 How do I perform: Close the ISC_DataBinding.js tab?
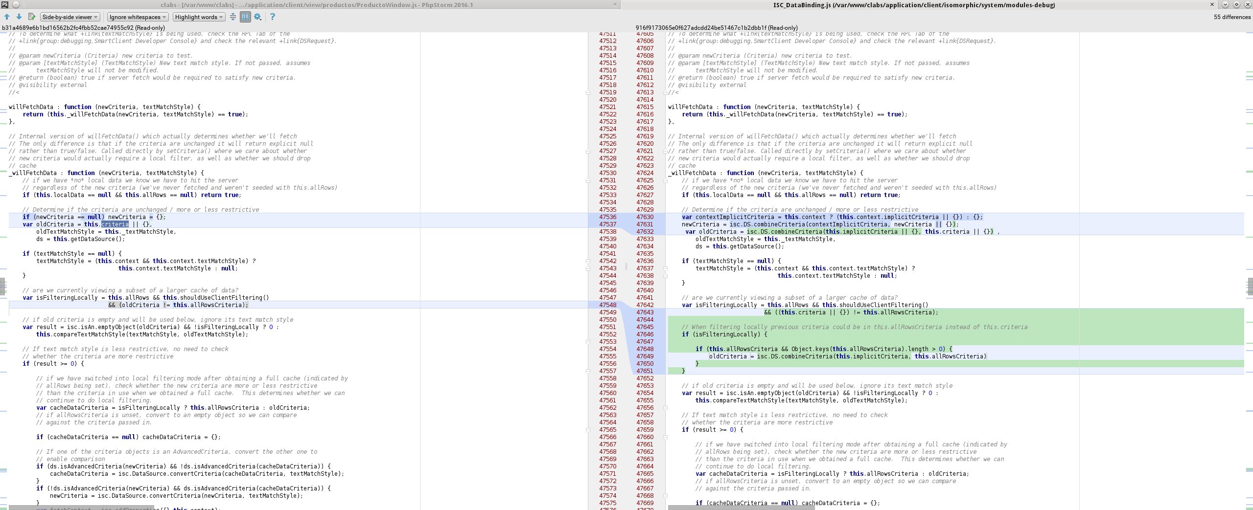1212,4
